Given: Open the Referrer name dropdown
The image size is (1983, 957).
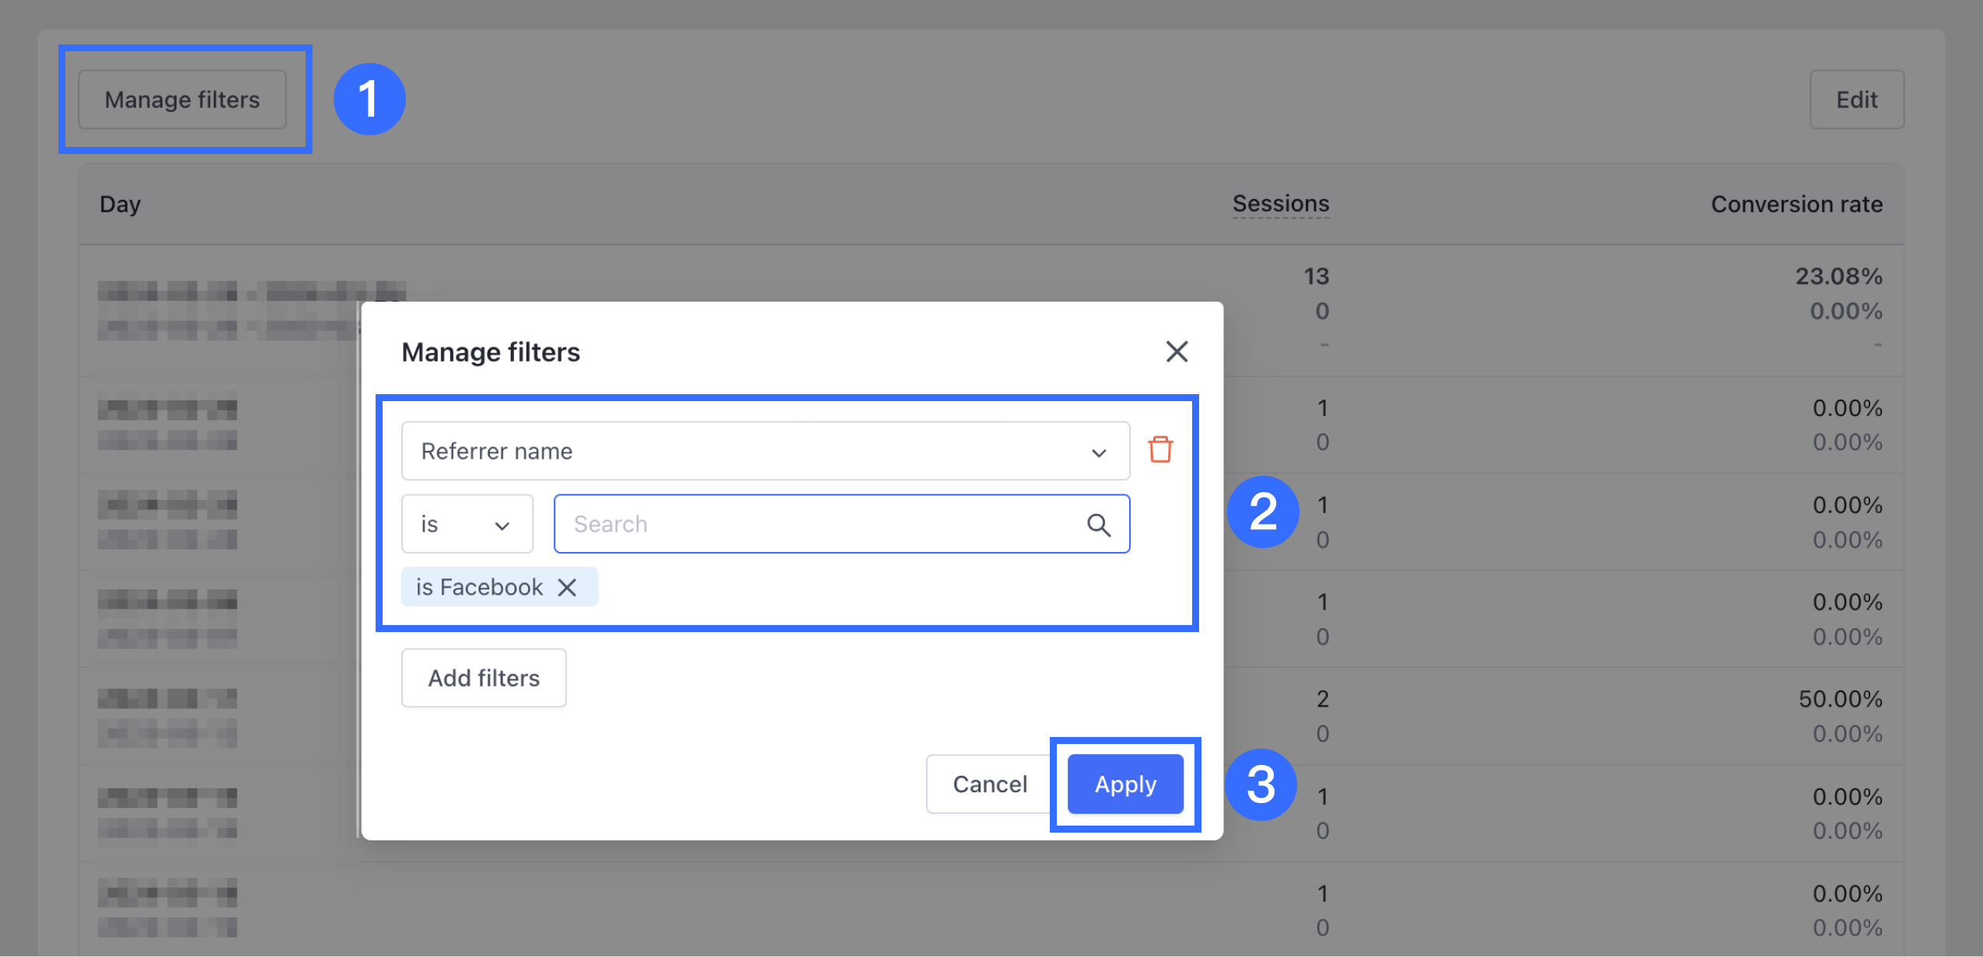Looking at the screenshot, I should coord(765,451).
